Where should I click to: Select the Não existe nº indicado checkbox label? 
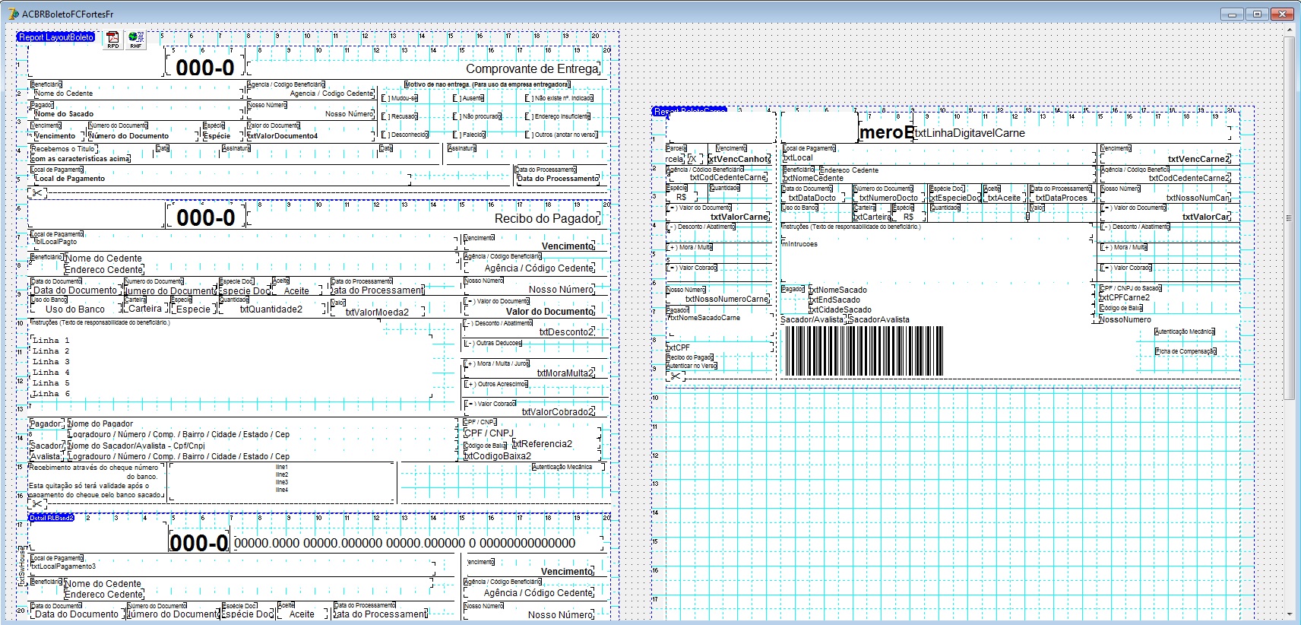pos(560,98)
